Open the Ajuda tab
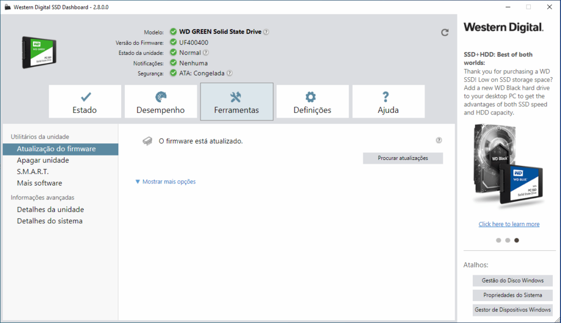Screen dimensions: 561x323 [388, 102]
